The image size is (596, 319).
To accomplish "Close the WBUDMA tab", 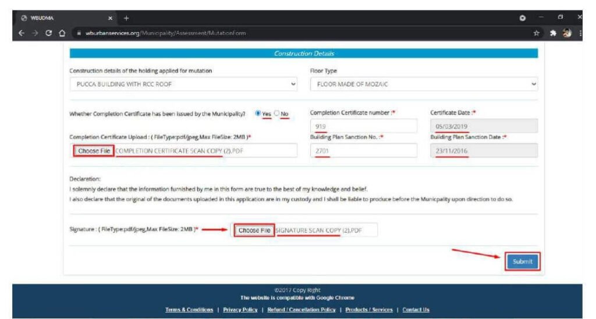I will [110, 18].
